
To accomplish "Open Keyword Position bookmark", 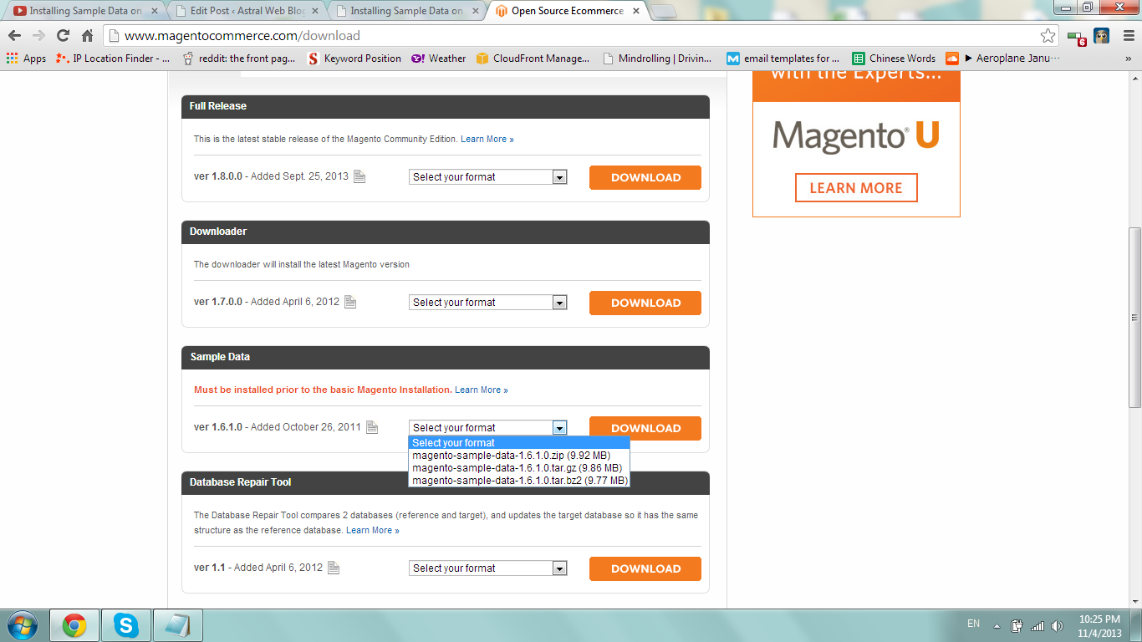I will 354,59.
